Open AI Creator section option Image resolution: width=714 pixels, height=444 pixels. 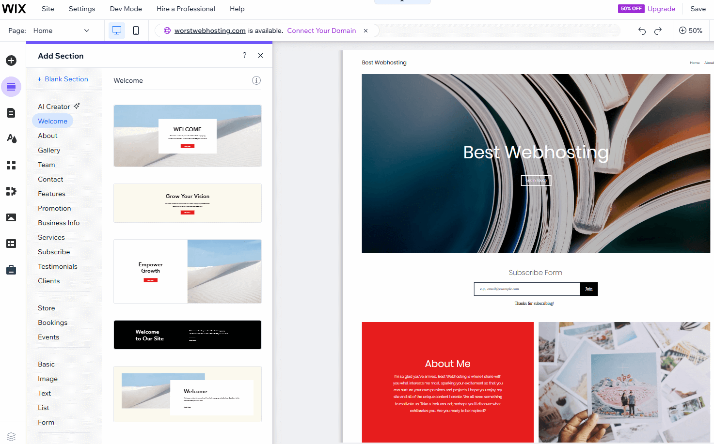coord(59,107)
